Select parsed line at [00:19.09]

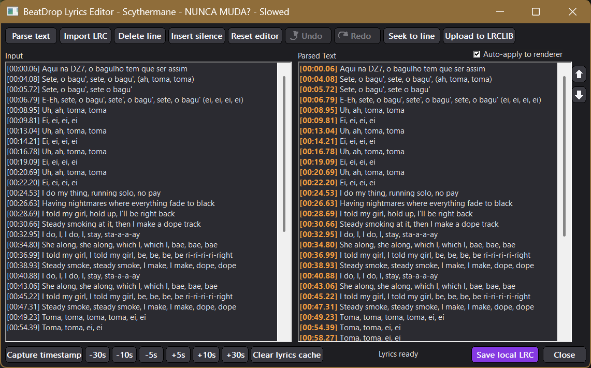click(x=338, y=162)
